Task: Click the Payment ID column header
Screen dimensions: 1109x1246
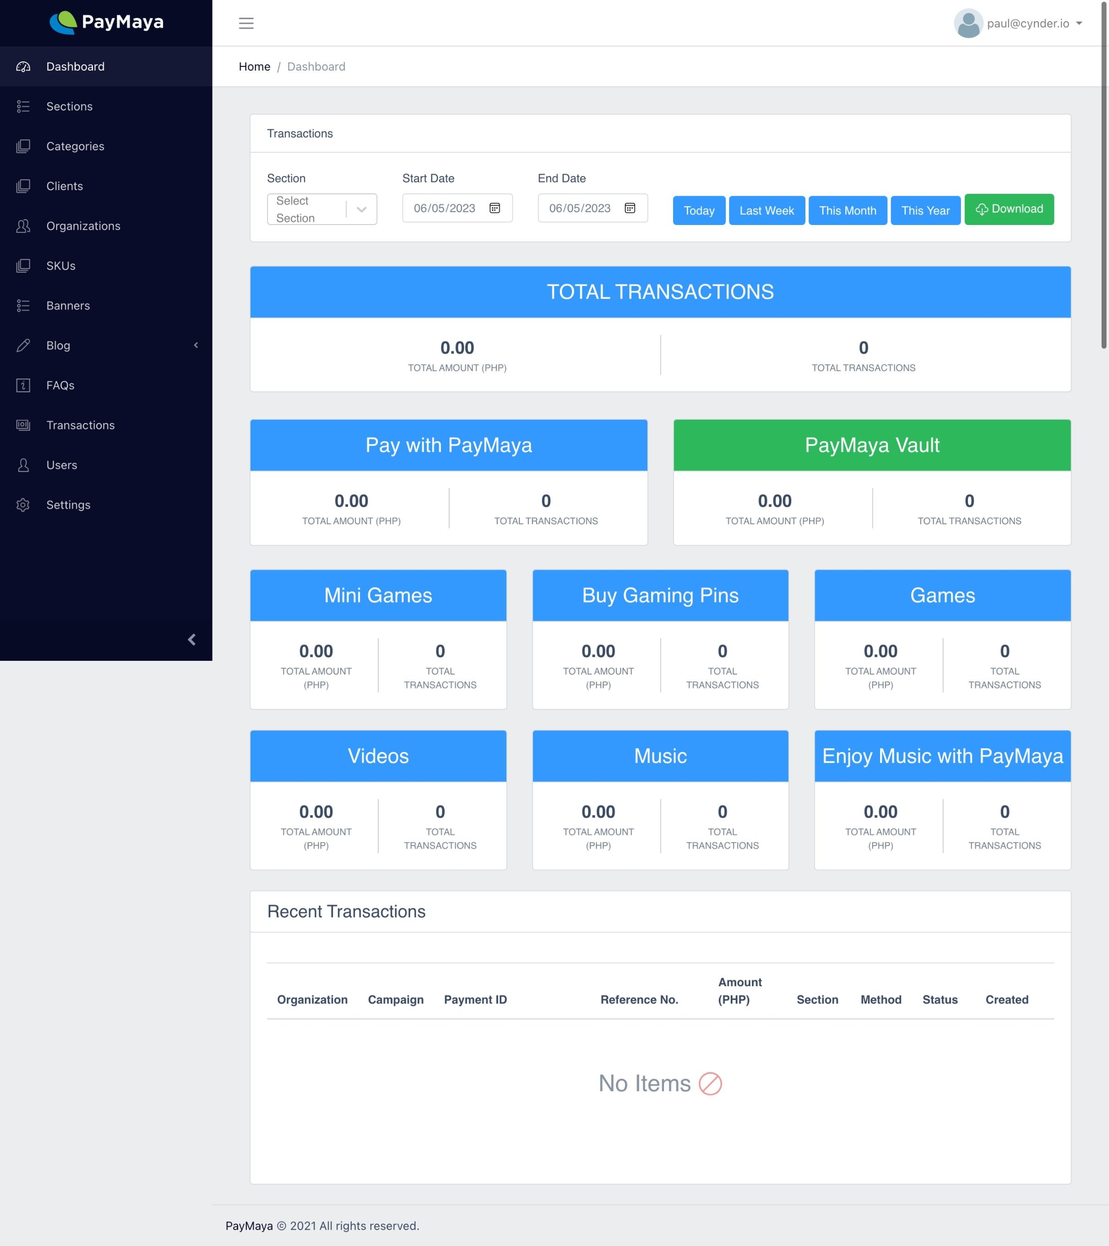Action: click(x=475, y=999)
